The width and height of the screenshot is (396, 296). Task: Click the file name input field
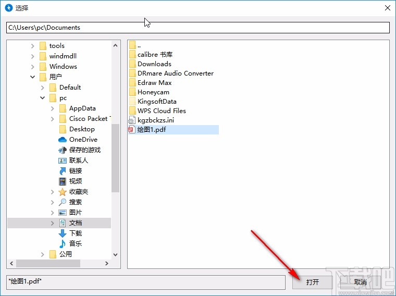tap(146, 282)
